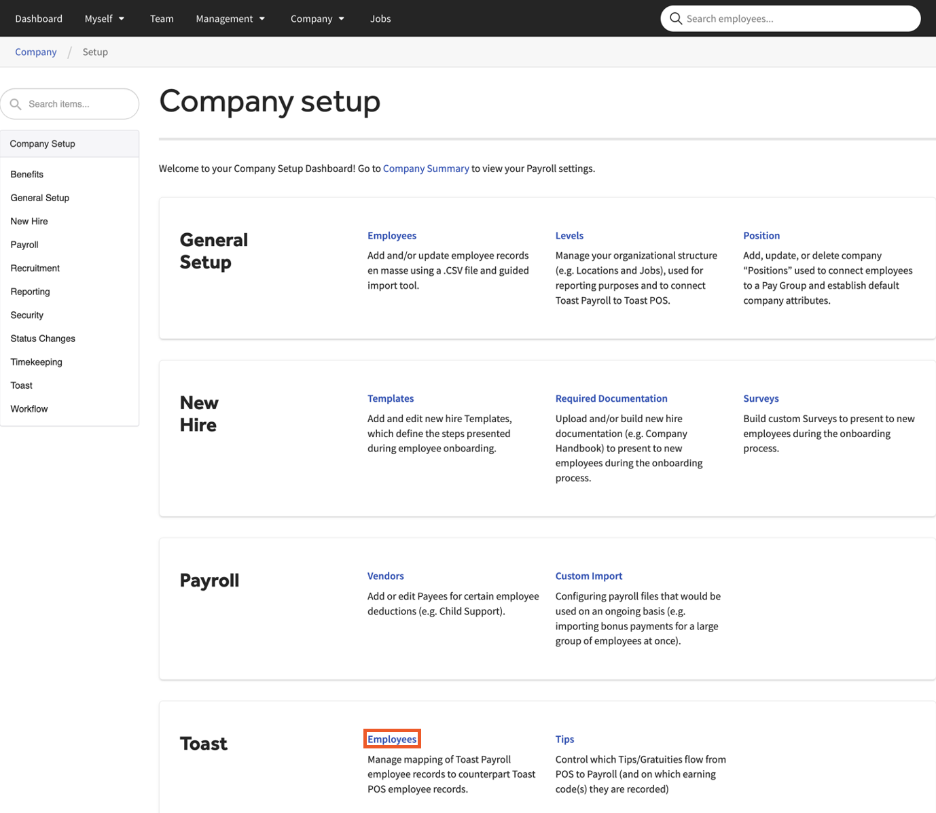Open the Position settings link
Viewport: 936px width, 813px height.
761,235
